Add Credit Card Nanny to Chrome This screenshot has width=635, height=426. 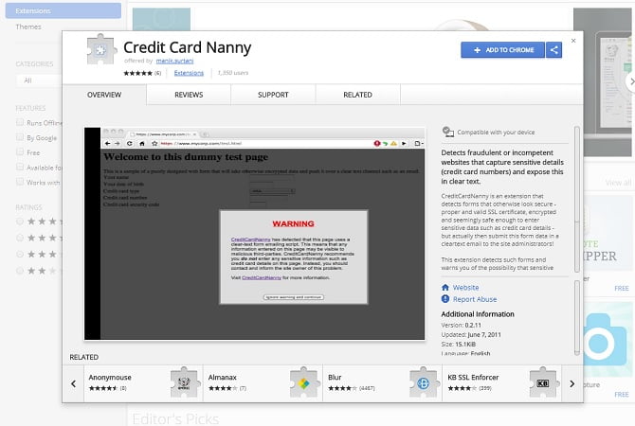(502, 50)
